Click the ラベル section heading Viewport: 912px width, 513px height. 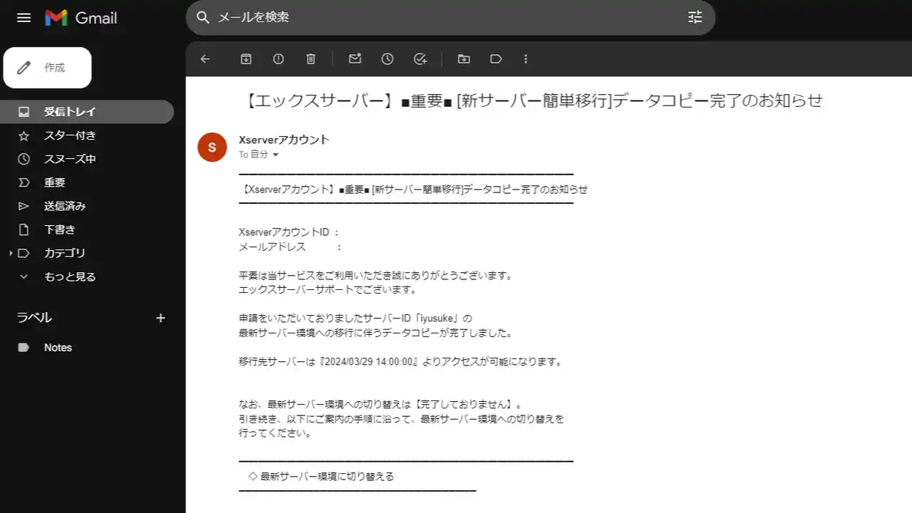(x=35, y=318)
